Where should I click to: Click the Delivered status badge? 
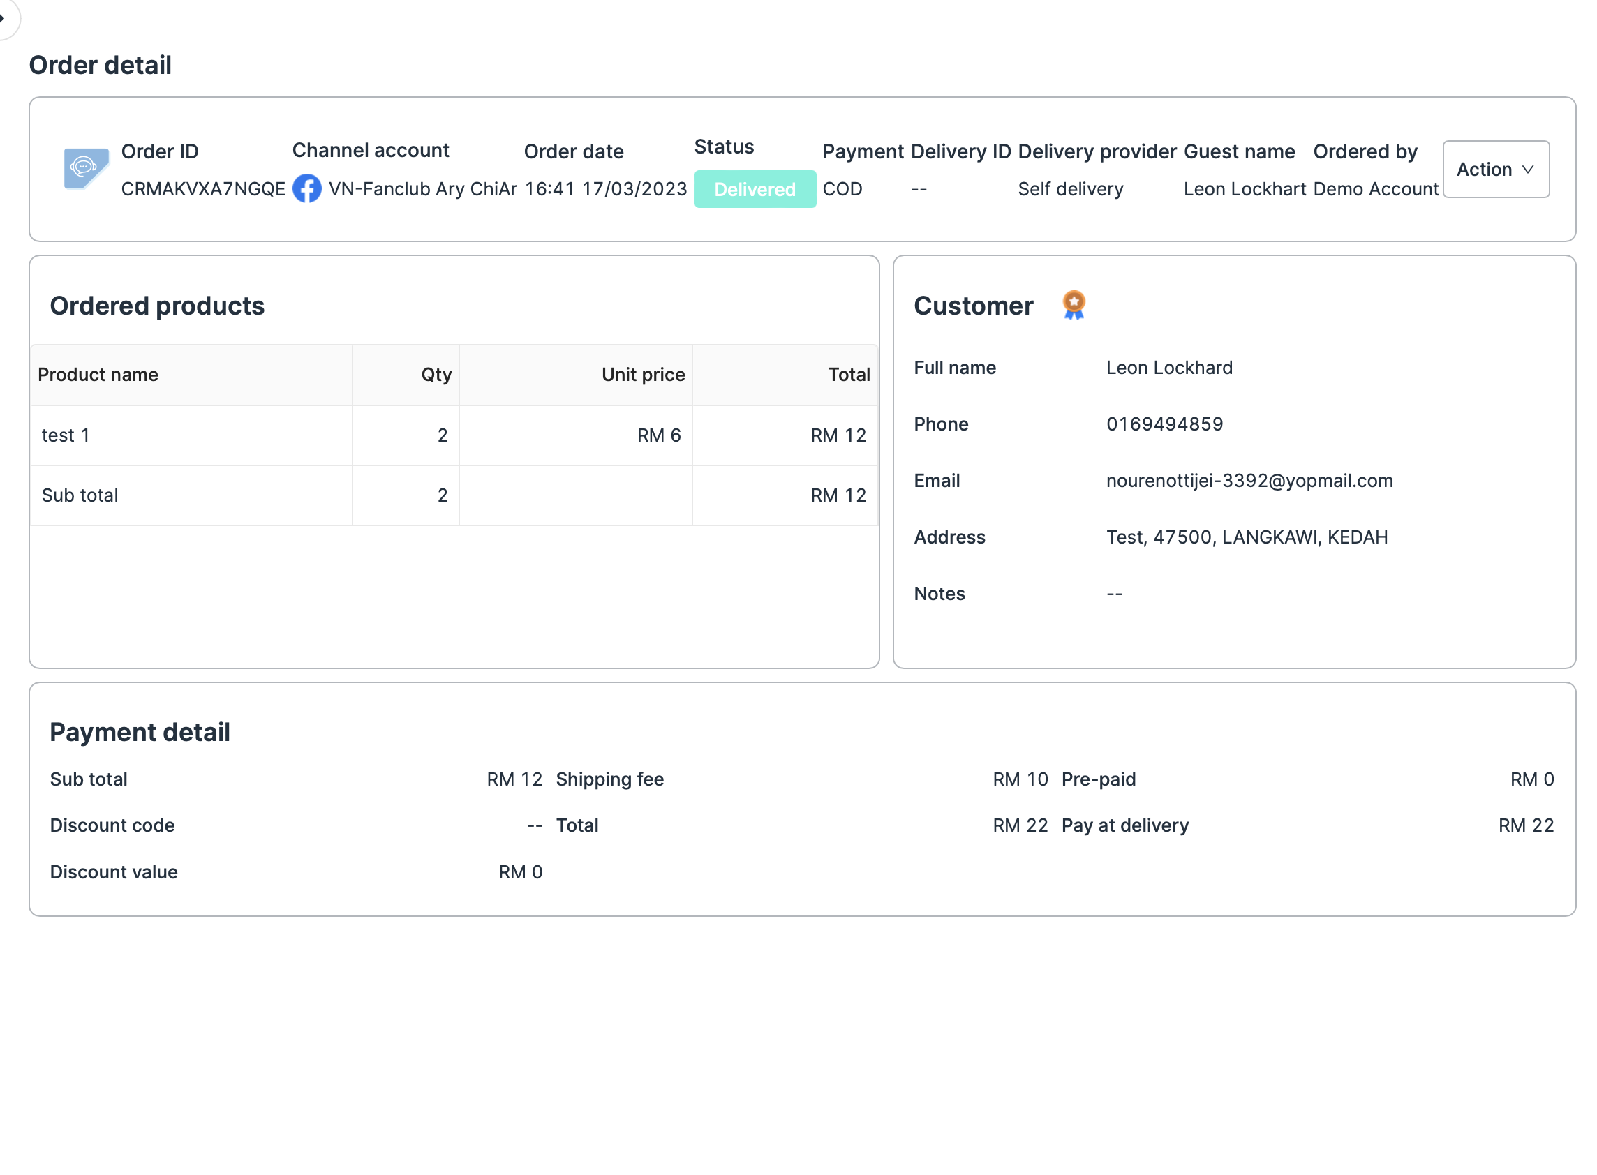754,189
